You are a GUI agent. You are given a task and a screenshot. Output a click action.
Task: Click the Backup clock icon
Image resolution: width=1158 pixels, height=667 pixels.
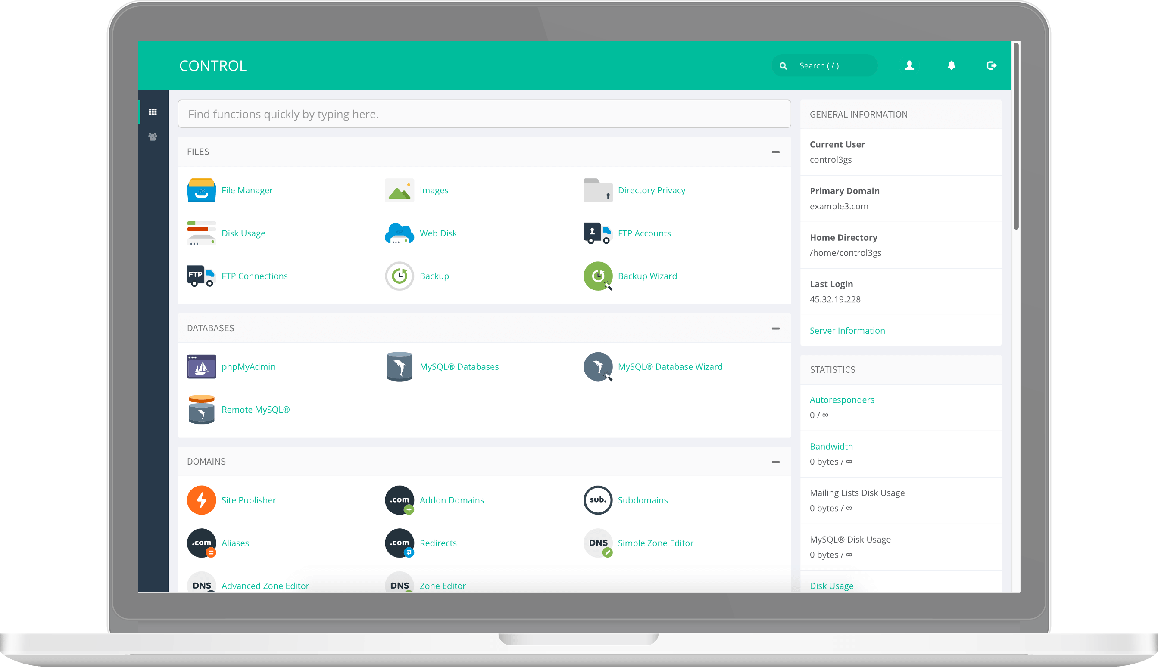pos(400,276)
